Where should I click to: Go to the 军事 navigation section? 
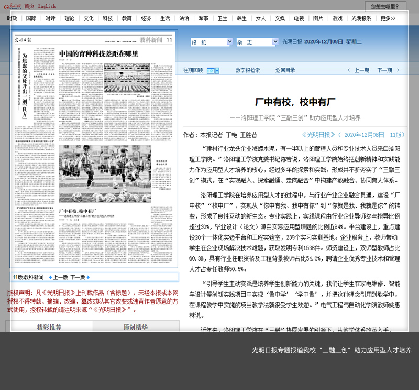point(203,18)
